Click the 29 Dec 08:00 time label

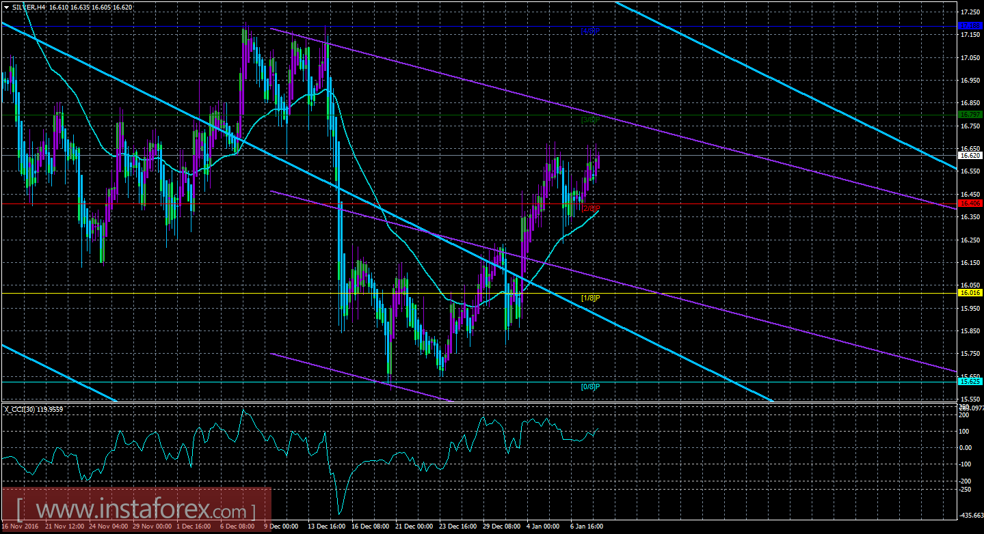(x=501, y=526)
